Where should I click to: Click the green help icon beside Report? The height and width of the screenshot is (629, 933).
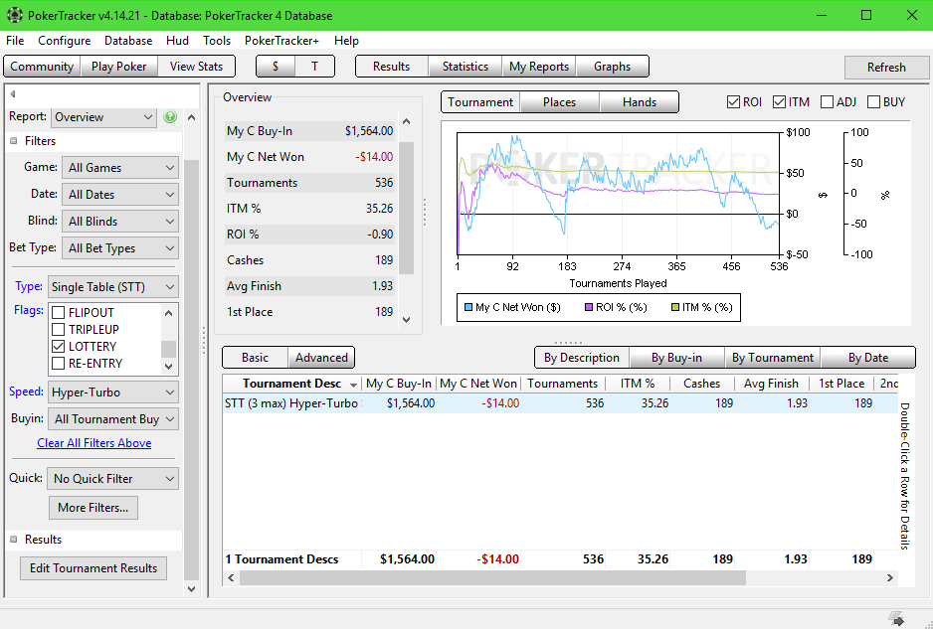coord(170,117)
